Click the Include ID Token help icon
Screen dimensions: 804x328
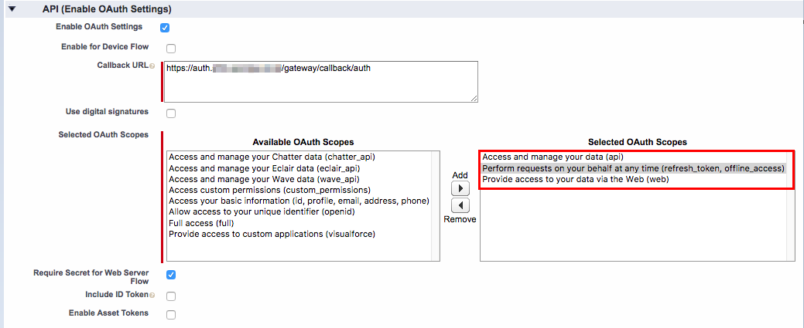click(x=152, y=296)
